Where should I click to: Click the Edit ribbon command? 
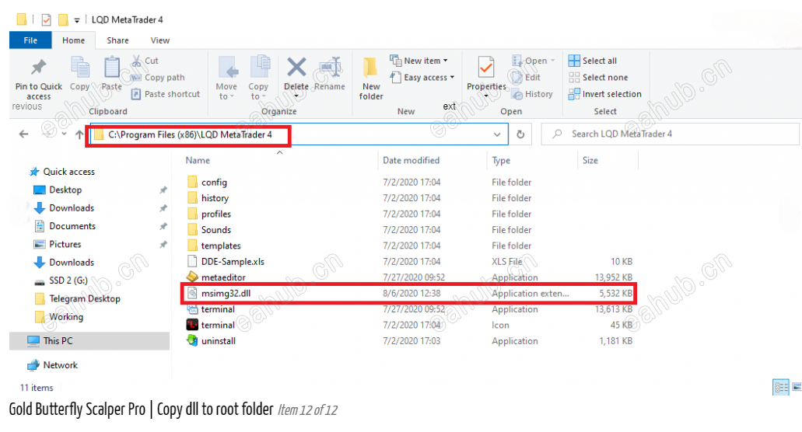click(527, 78)
